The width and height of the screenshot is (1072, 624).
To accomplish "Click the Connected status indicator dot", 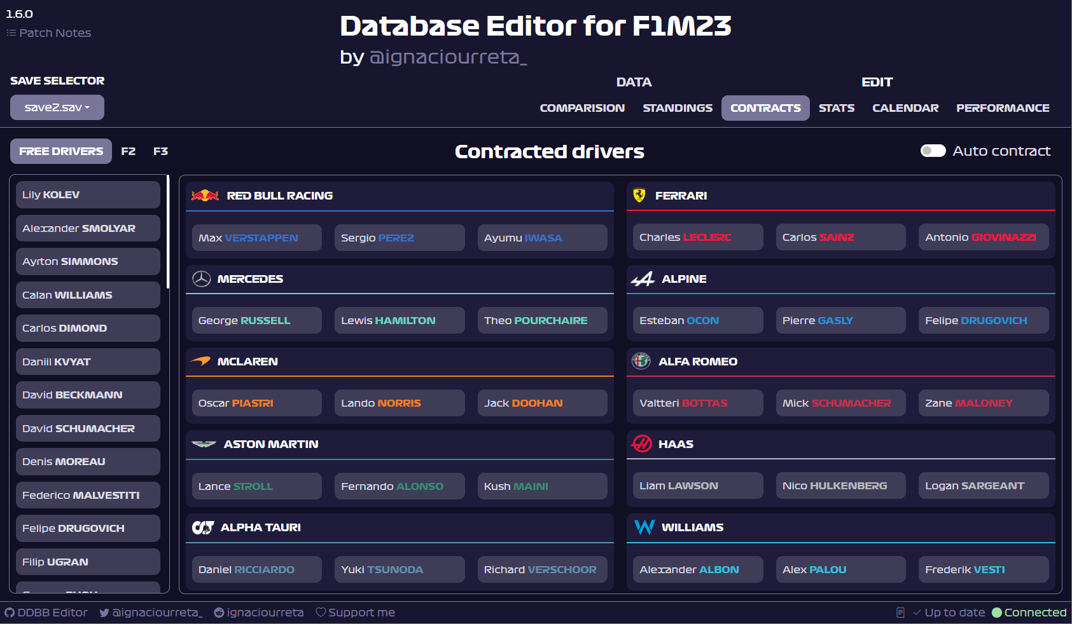I will [x=997, y=612].
